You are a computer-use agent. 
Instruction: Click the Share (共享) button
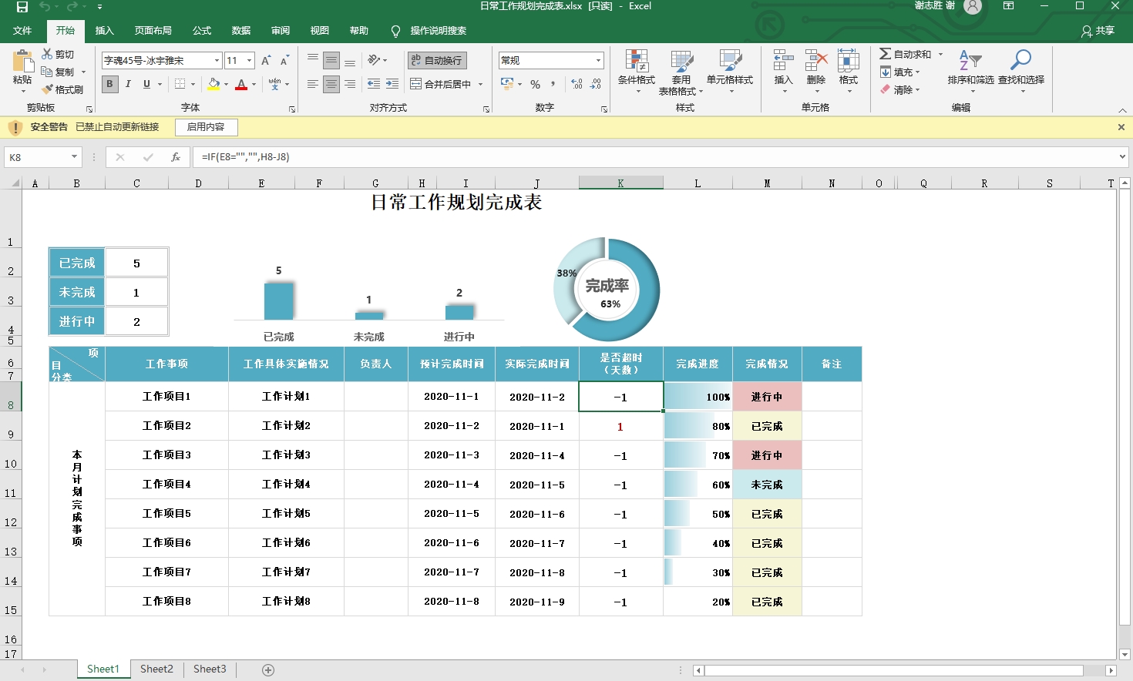point(1098,31)
